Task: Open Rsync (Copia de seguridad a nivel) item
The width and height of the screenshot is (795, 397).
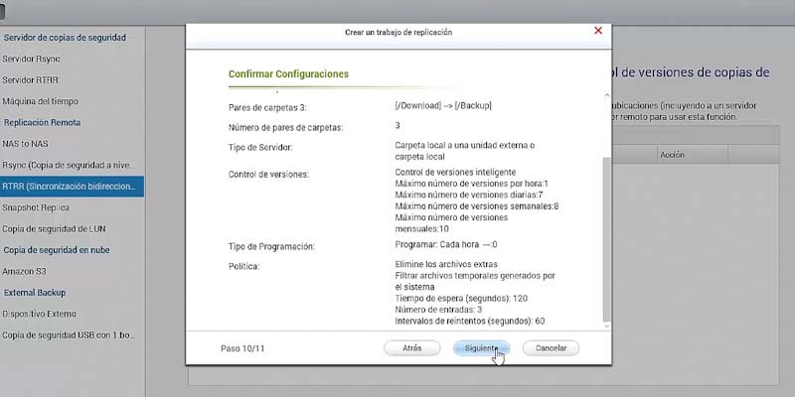Action: pos(69,165)
